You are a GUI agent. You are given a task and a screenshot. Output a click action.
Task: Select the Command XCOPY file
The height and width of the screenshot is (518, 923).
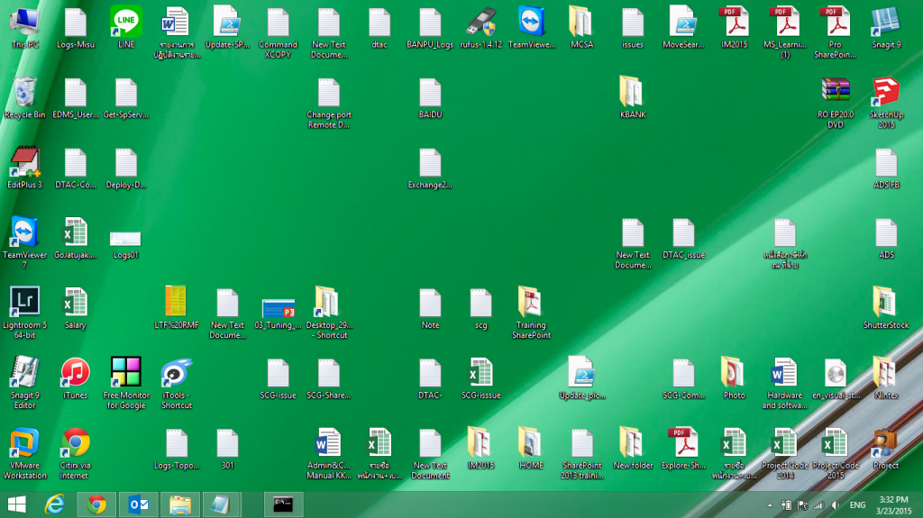[x=278, y=32]
